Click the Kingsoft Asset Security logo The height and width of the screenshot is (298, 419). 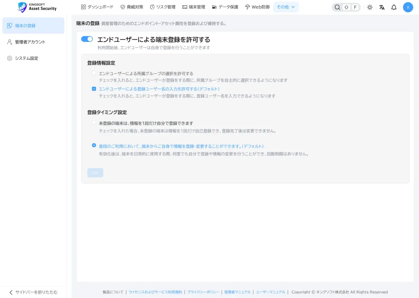37,7
